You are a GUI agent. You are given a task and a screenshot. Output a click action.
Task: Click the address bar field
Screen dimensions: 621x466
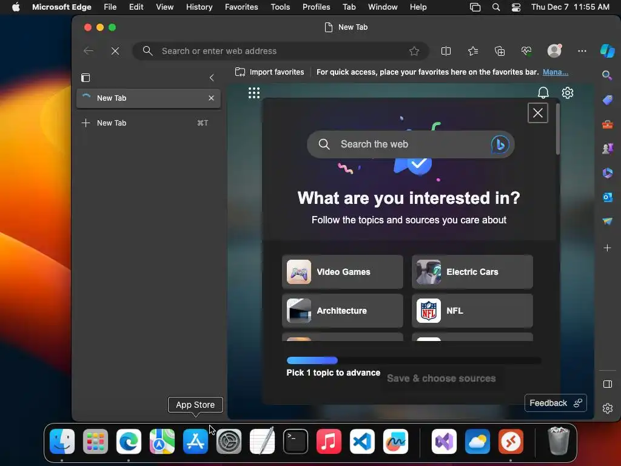click(280, 51)
